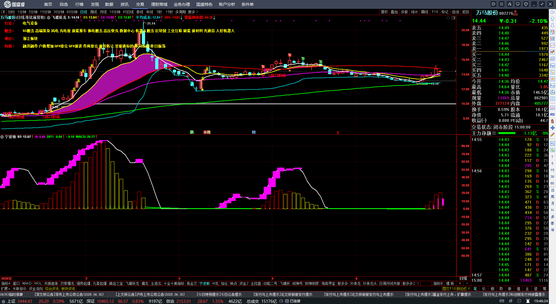
Task: Toggle daily 日 period in right sidebar
Action: point(552,190)
